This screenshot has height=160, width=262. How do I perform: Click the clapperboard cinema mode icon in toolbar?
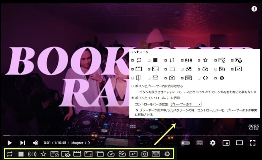pos(77,154)
